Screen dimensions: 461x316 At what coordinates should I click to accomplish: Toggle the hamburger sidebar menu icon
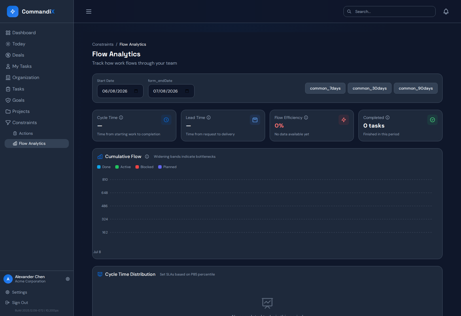click(x=89, y=11)
